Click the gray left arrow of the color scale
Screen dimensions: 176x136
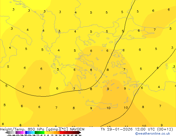pyautogui.click(x=6, y=133)
